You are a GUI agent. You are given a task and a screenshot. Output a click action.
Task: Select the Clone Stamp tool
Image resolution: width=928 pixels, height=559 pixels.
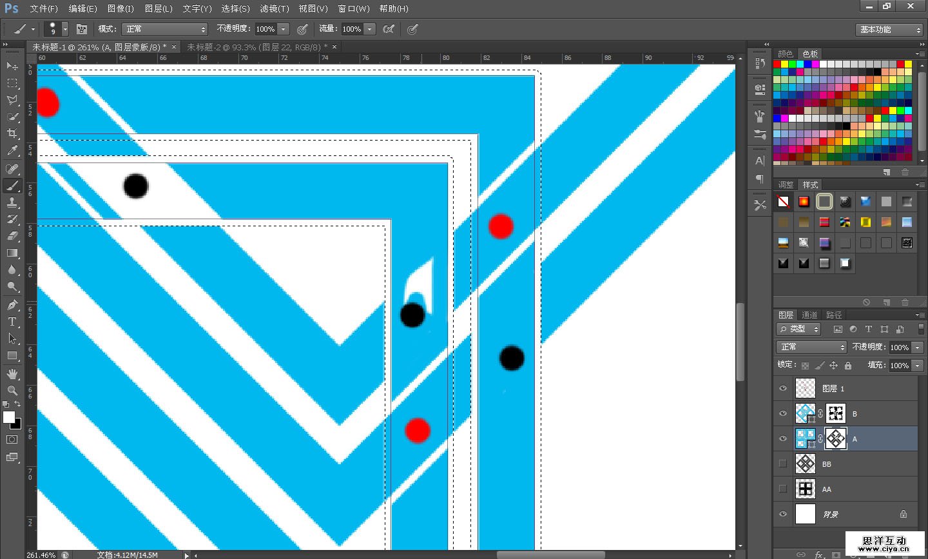coord(12,202)
